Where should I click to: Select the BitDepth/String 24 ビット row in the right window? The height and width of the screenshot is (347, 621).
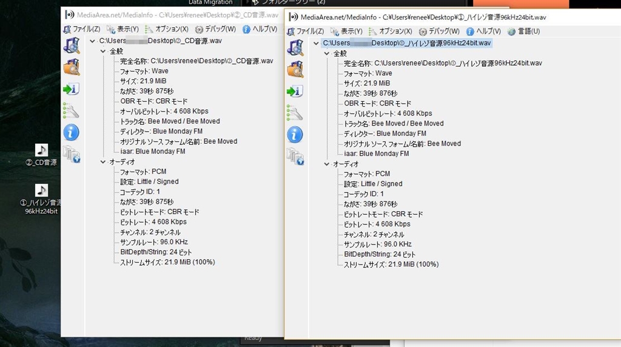coord(380,254)
